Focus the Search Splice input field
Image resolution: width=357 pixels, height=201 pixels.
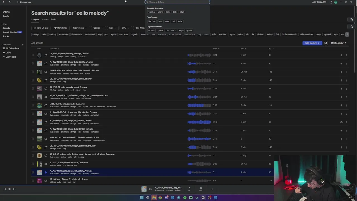[177, 2]
